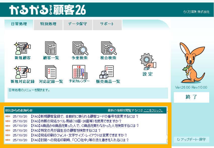Image resolution: width=214 pixels, height=148 pixels.
Task: Select the データ保守 tab
Action: pyautogui.click(x=78, y=24)
